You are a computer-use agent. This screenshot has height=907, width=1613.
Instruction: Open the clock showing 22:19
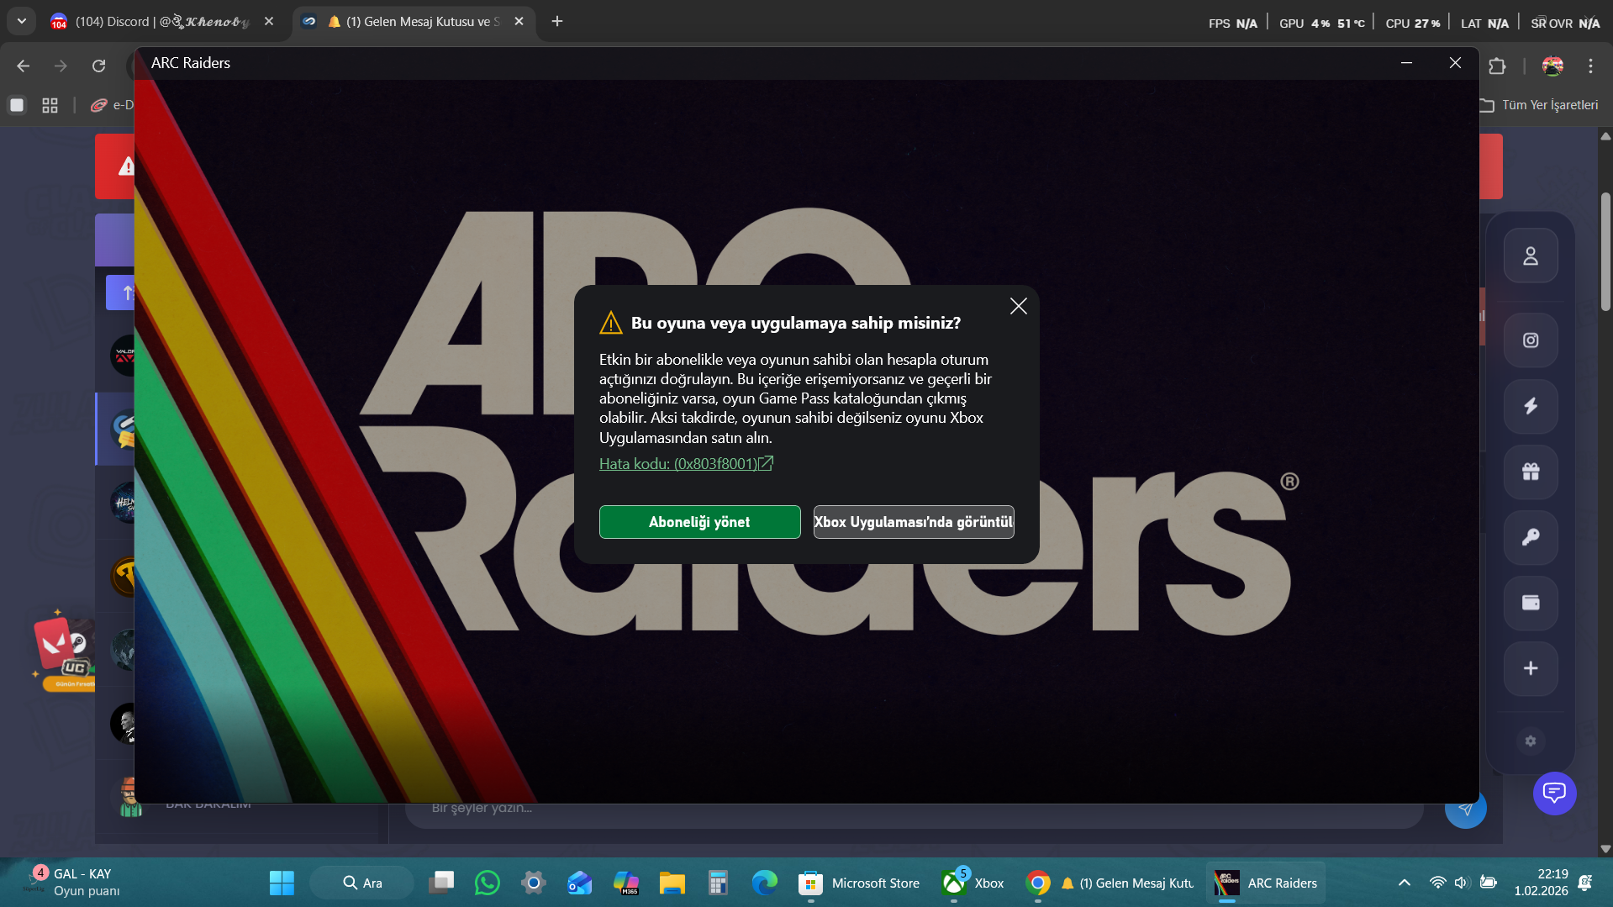click(x=1542, y=883)
